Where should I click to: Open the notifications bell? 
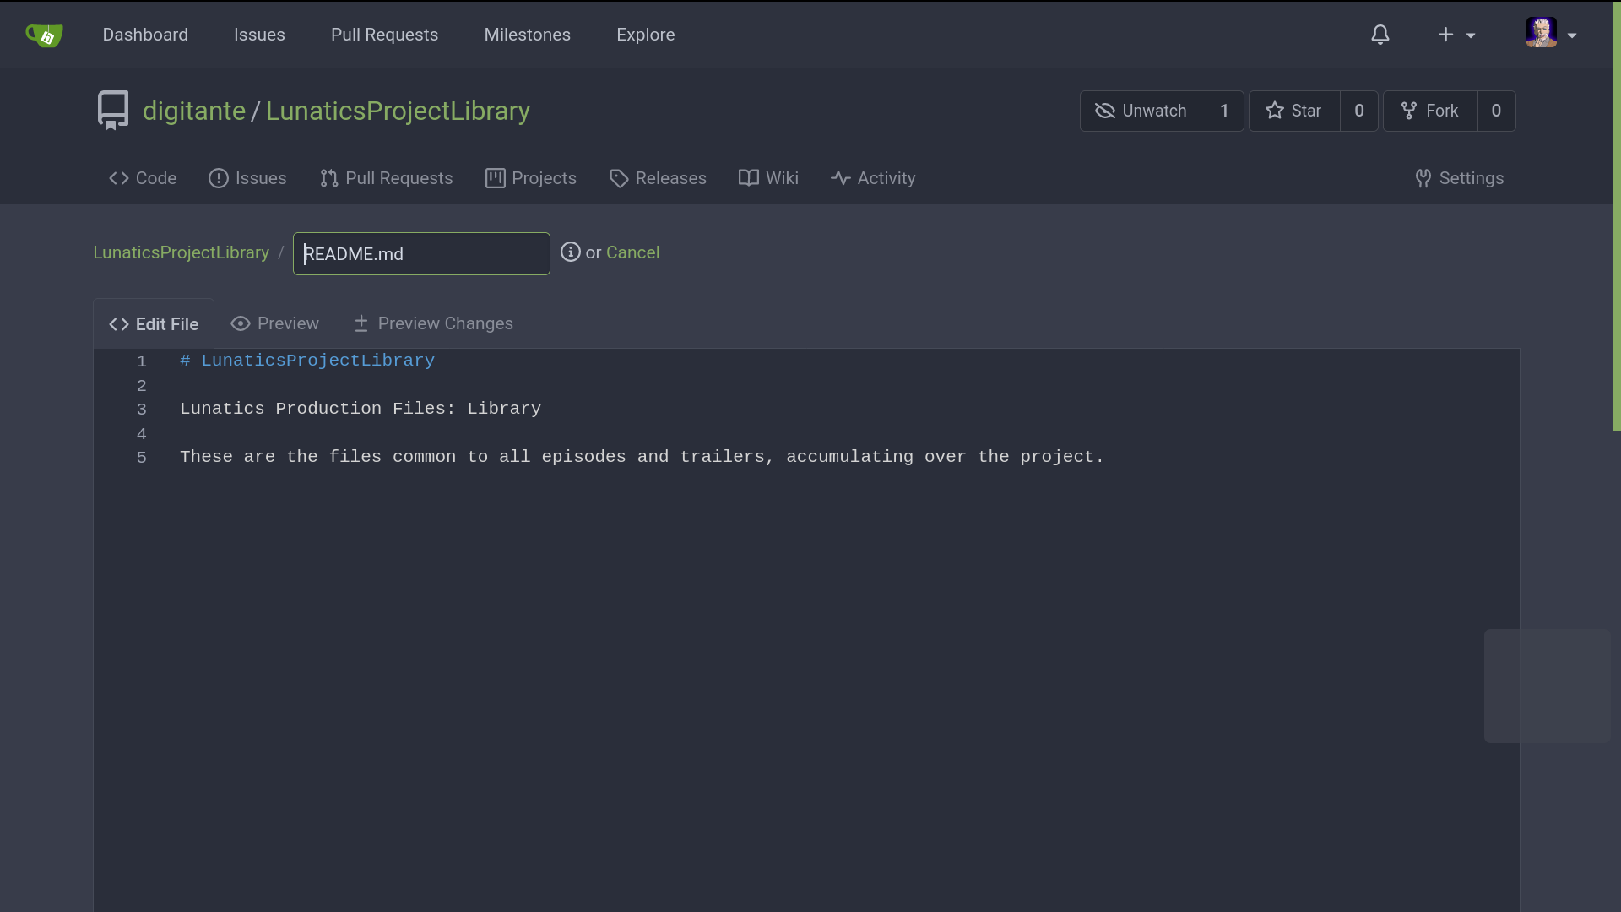(1380, 35)
